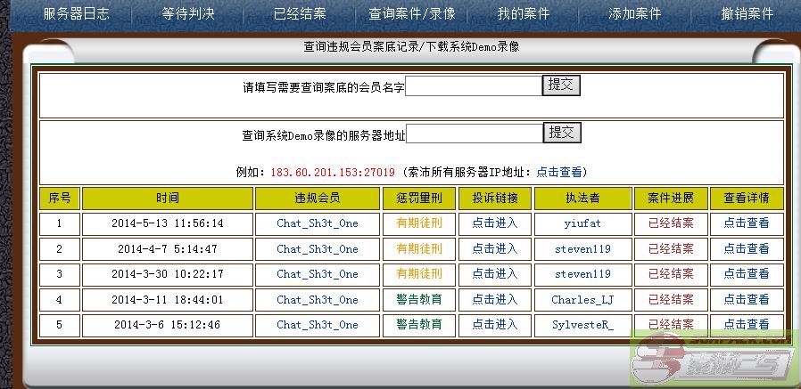This screenshot has width=801, height=389.
Task: View details 点击查看 for case row 1
Action: coord(746,223)
